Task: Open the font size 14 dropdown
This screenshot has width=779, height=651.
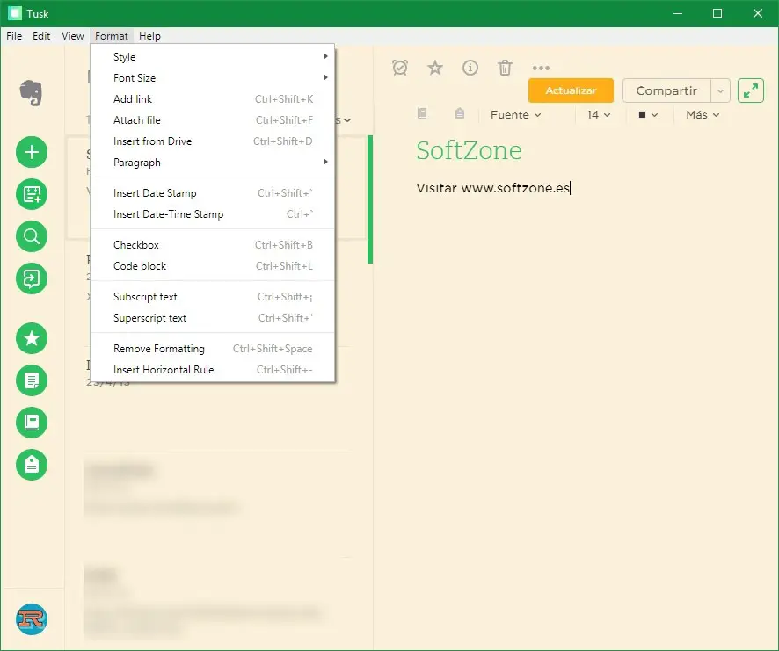Action: (x=598, y=115)
